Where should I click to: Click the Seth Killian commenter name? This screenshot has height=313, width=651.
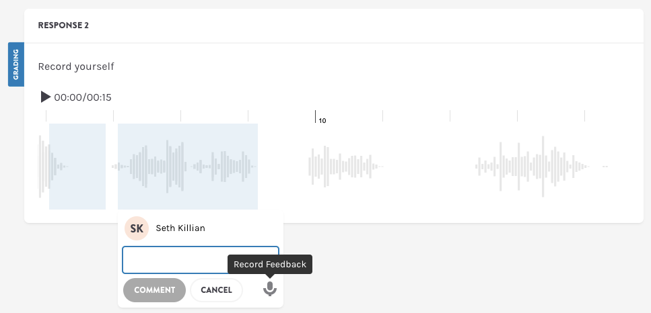180,228
